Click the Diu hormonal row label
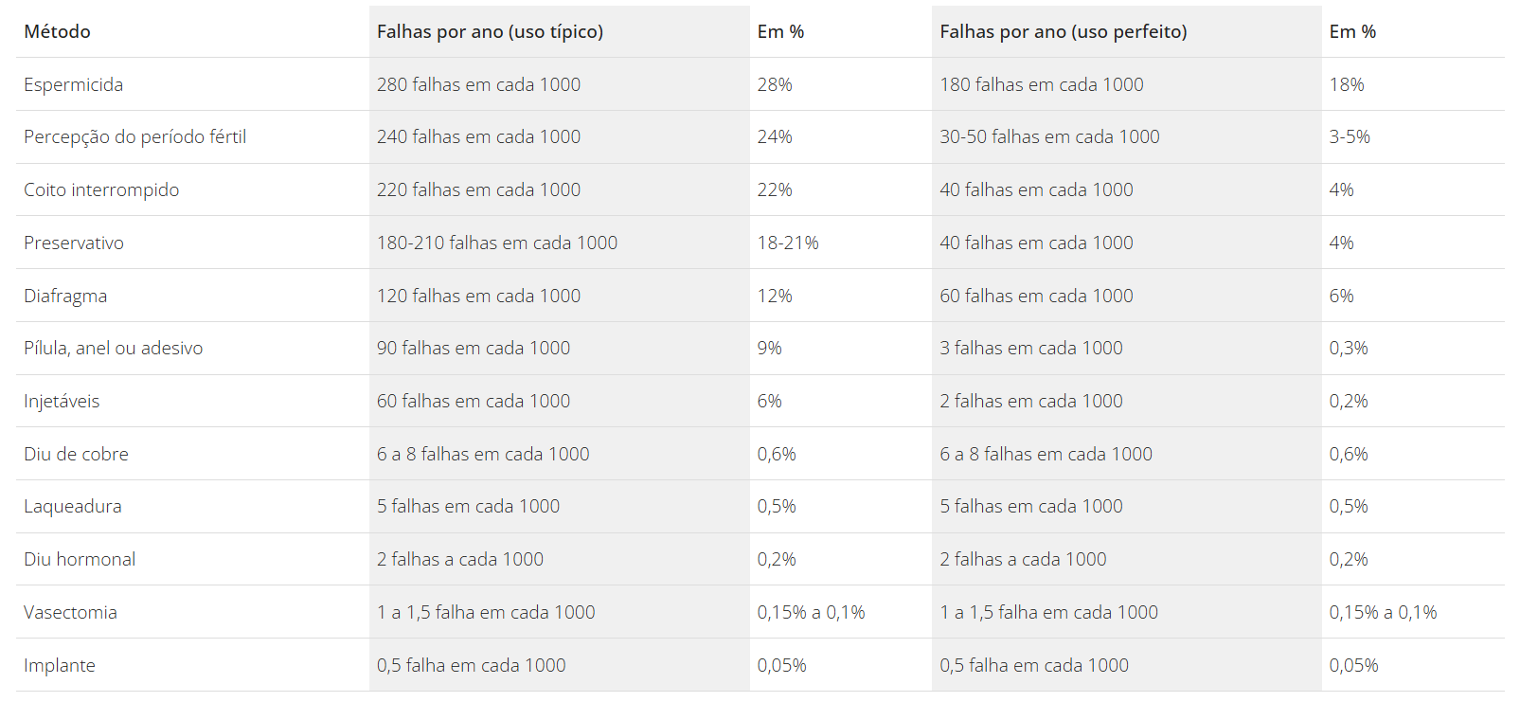Image resolution: width=1520 pixels, height=702 pixels. pos(80,559)
